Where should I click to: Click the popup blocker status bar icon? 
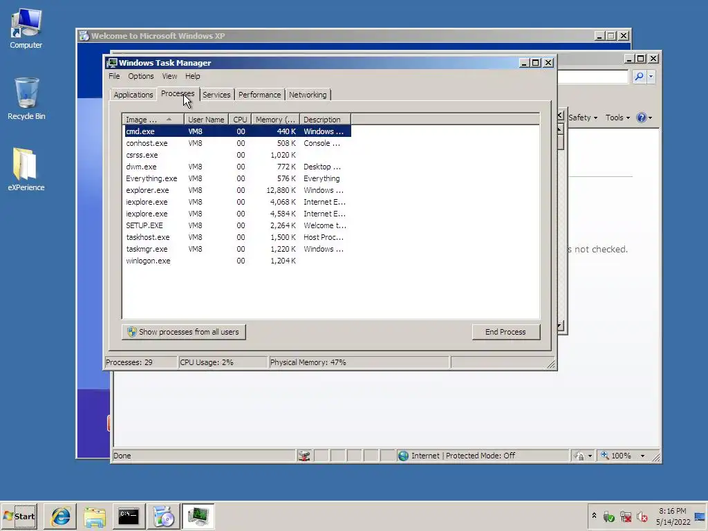[304, 456]
